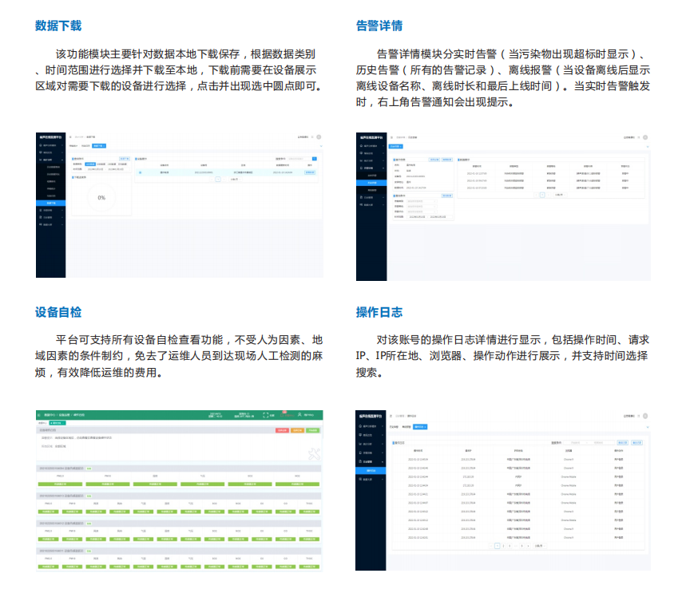Click the user icon in green self-check header

click(300, 415)
